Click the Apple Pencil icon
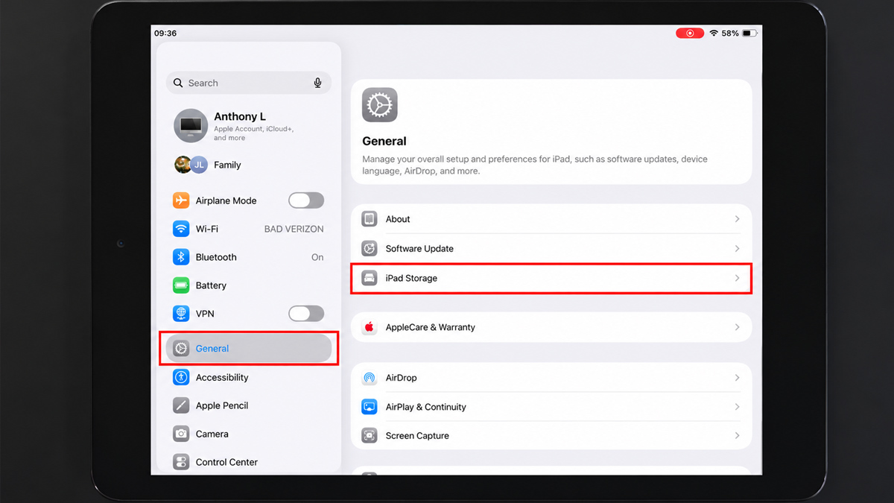Viewport: 894px width, 503px height. 181,405
